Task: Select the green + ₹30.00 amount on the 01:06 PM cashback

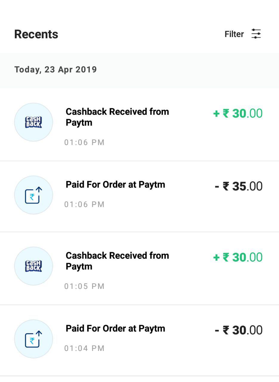Action: point(238,113)
